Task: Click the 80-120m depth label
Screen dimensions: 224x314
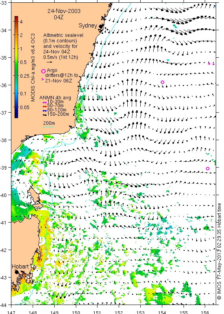Action: pyautogui.click(x=57, y=110)
